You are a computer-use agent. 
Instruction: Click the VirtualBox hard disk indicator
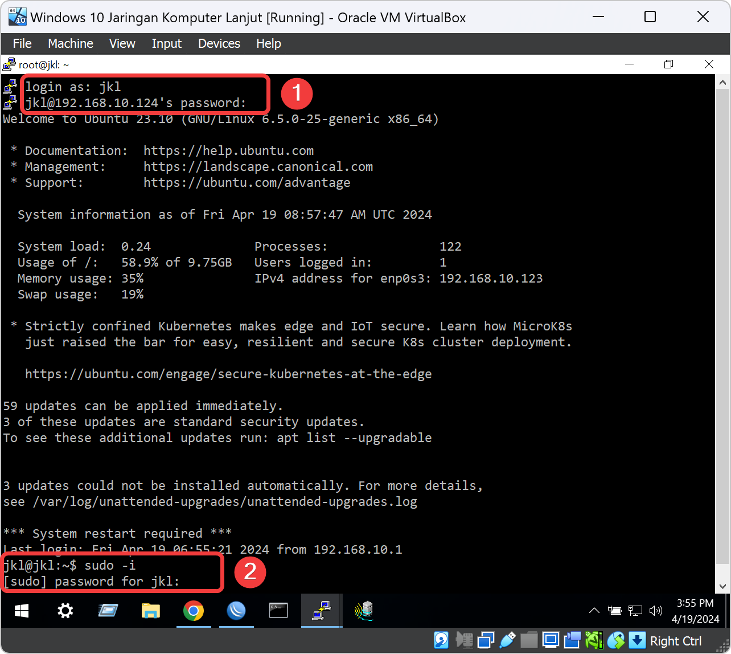pyautogui.click(x=441, y=641)
